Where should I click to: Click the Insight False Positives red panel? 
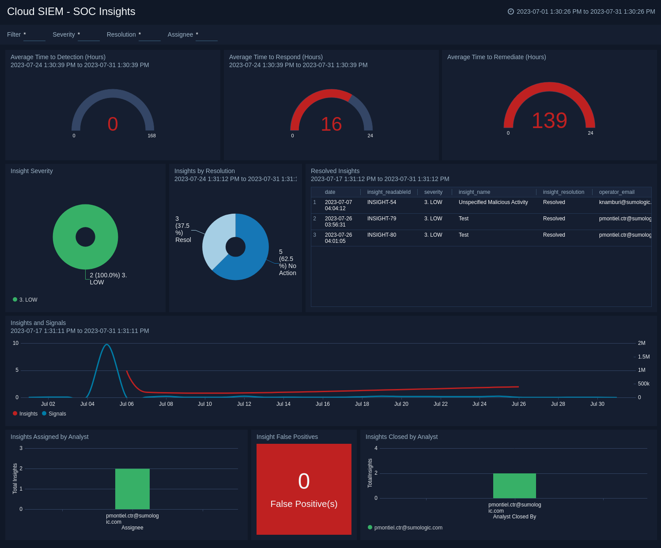pos(303,489)
